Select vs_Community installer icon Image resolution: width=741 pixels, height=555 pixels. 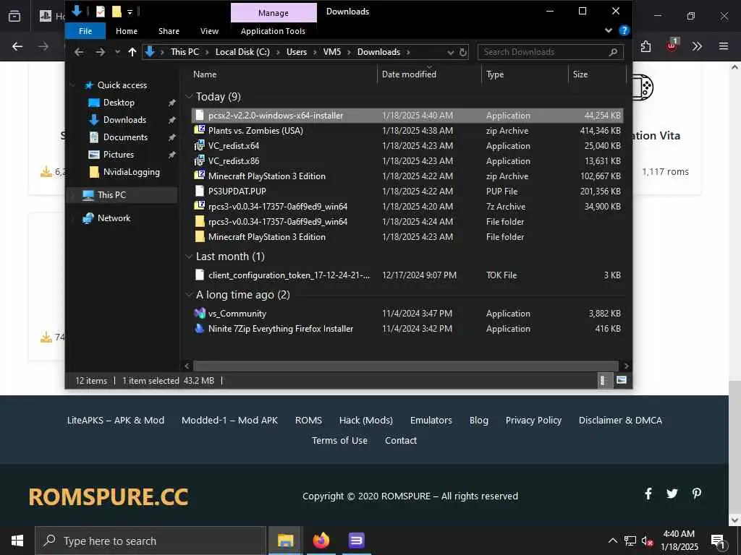coord(200,314)
